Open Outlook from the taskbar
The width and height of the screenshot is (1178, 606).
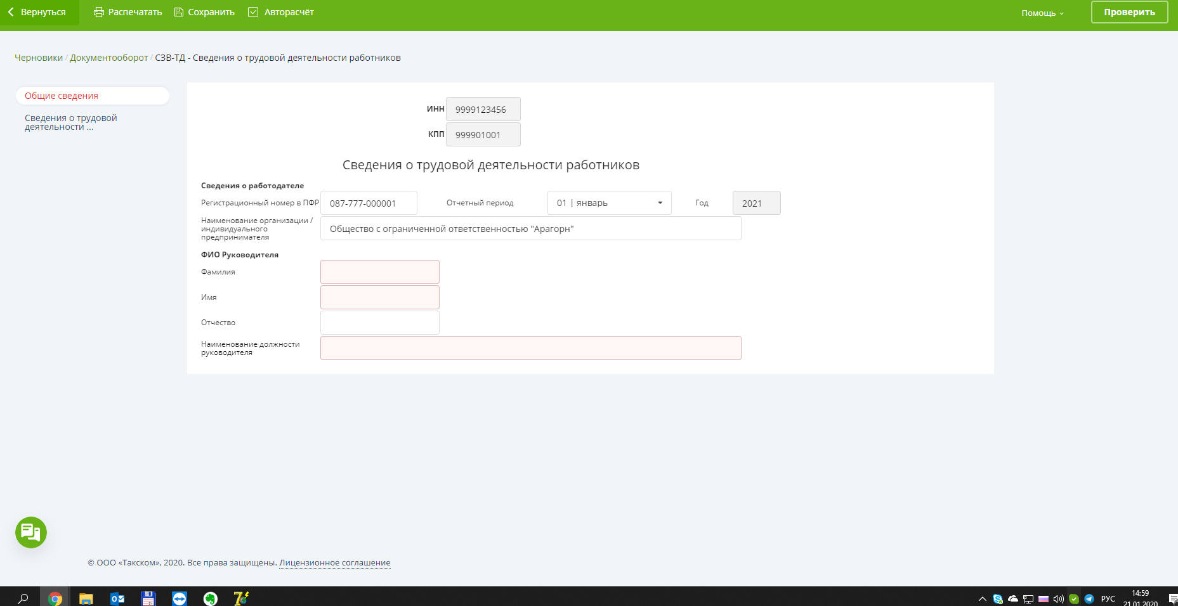pyautogui.click(x=117, y=598)
